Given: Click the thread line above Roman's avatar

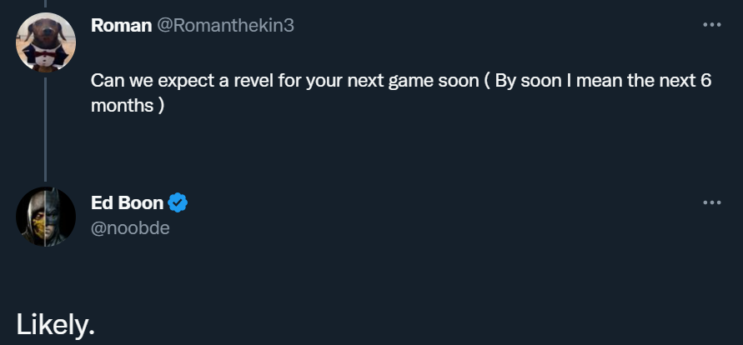Looking at the screenshot, I should click(x=46, y=4).
